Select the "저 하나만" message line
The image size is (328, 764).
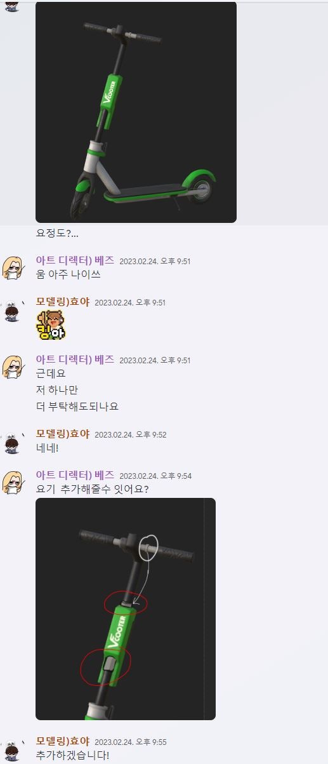click(57, 390)
